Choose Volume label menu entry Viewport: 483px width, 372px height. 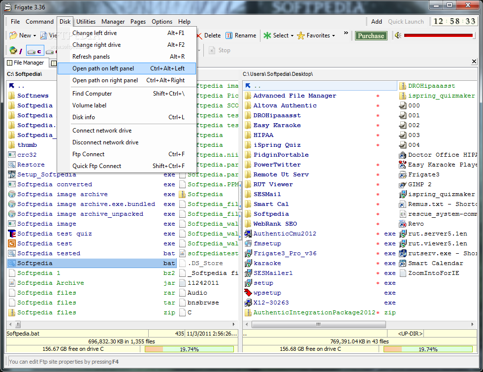[x=127, y=105]
